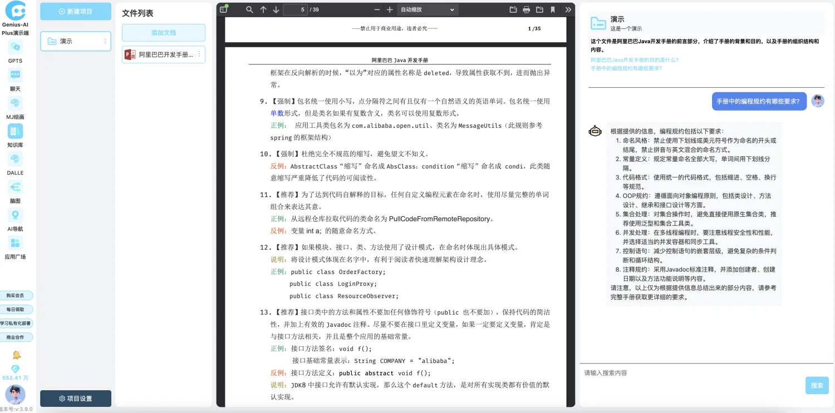Image resolution: width=835 pixels, height=413 pixels.
Task: Click suggested question 手册中的编程规约有哪些要求?
Action: [626, 68]
